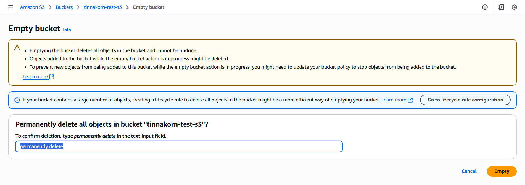Image resolution: width=525 pixels, height=185 pixels.
Task: Cancel emptying the bucket
Action: (469, 171)
